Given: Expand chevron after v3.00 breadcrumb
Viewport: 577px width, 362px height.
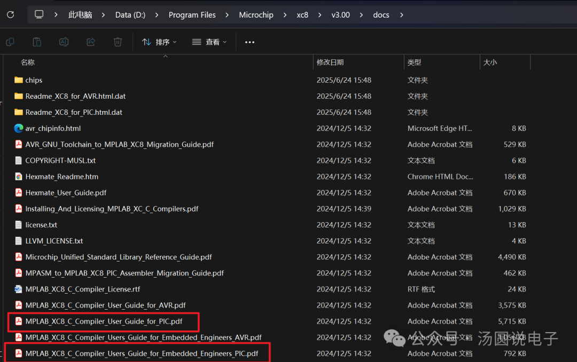Looking at the screenshot, I should click(361, 15).
